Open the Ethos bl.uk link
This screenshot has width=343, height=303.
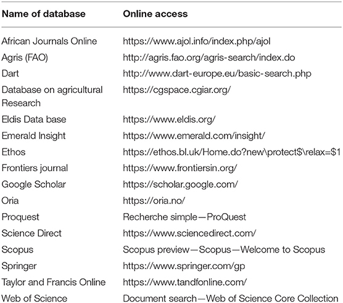(x=231, y=152)
